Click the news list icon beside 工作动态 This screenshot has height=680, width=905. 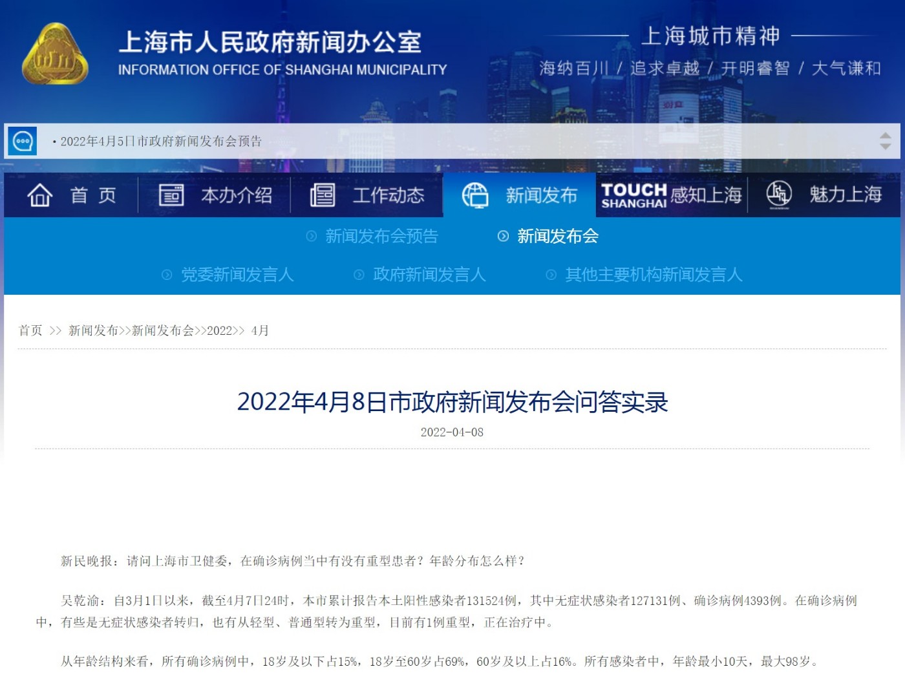tap(323, 195)
